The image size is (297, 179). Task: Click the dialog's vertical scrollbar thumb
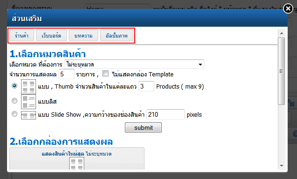tap(281, 71)
